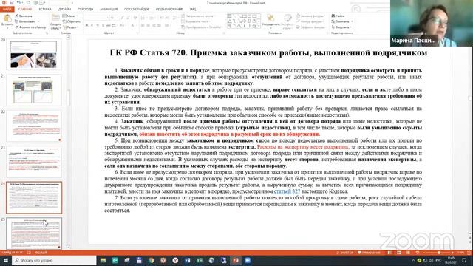Click the Windows search box
This screenshot has width=473, height=266.
[54, 260]
